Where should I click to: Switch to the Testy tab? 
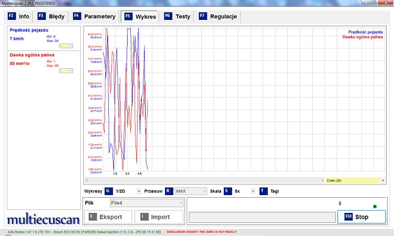point(178,16)
